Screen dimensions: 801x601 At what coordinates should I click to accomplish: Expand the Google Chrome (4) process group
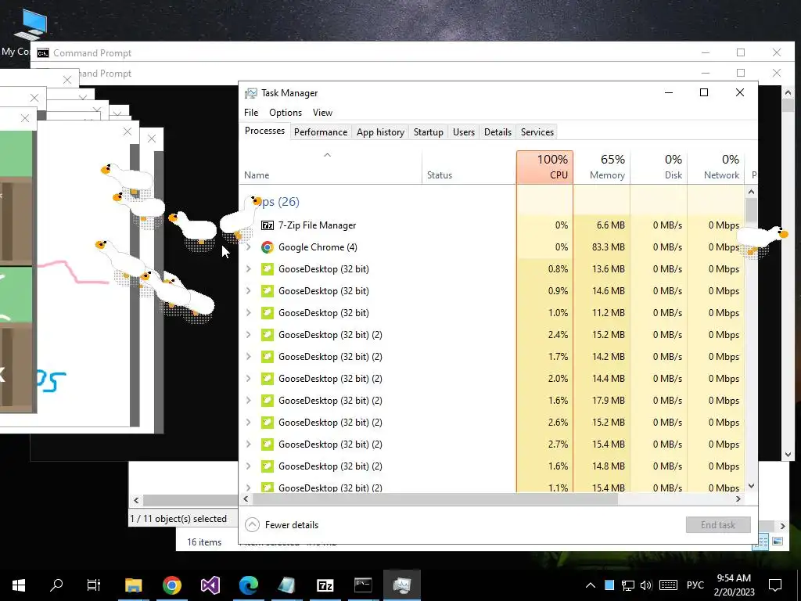[249, 247]
